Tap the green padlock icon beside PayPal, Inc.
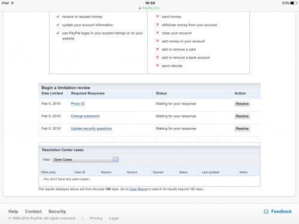 140,8
